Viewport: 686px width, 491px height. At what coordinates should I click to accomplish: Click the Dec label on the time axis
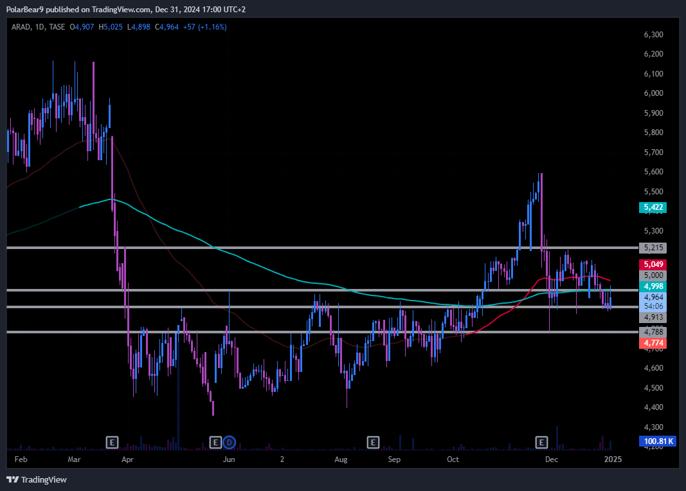click(x=552, y=459)
